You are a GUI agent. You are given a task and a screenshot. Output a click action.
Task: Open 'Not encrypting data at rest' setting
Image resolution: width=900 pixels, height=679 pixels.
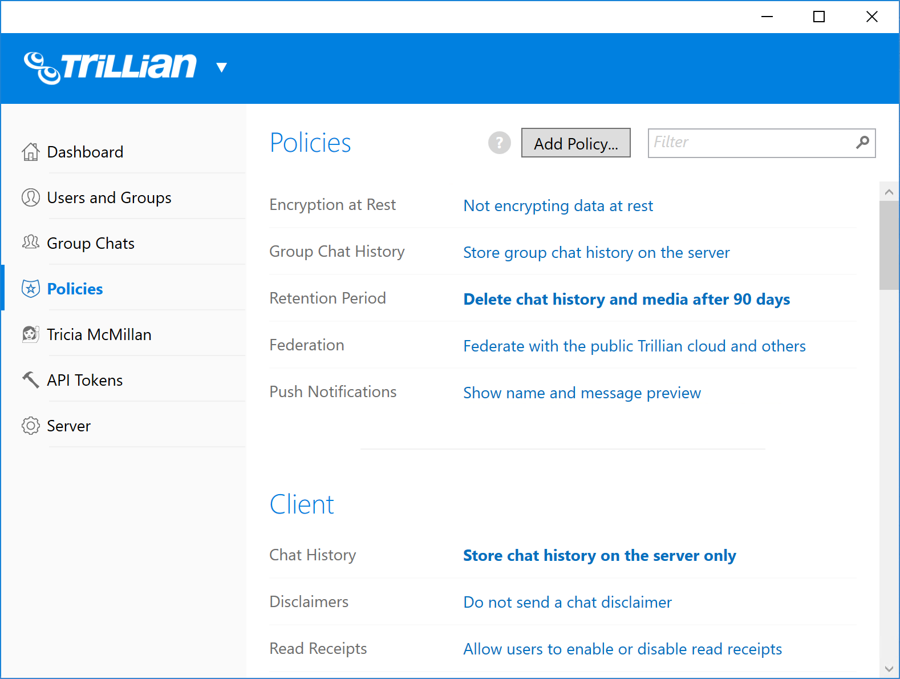[x=558, y=206]
